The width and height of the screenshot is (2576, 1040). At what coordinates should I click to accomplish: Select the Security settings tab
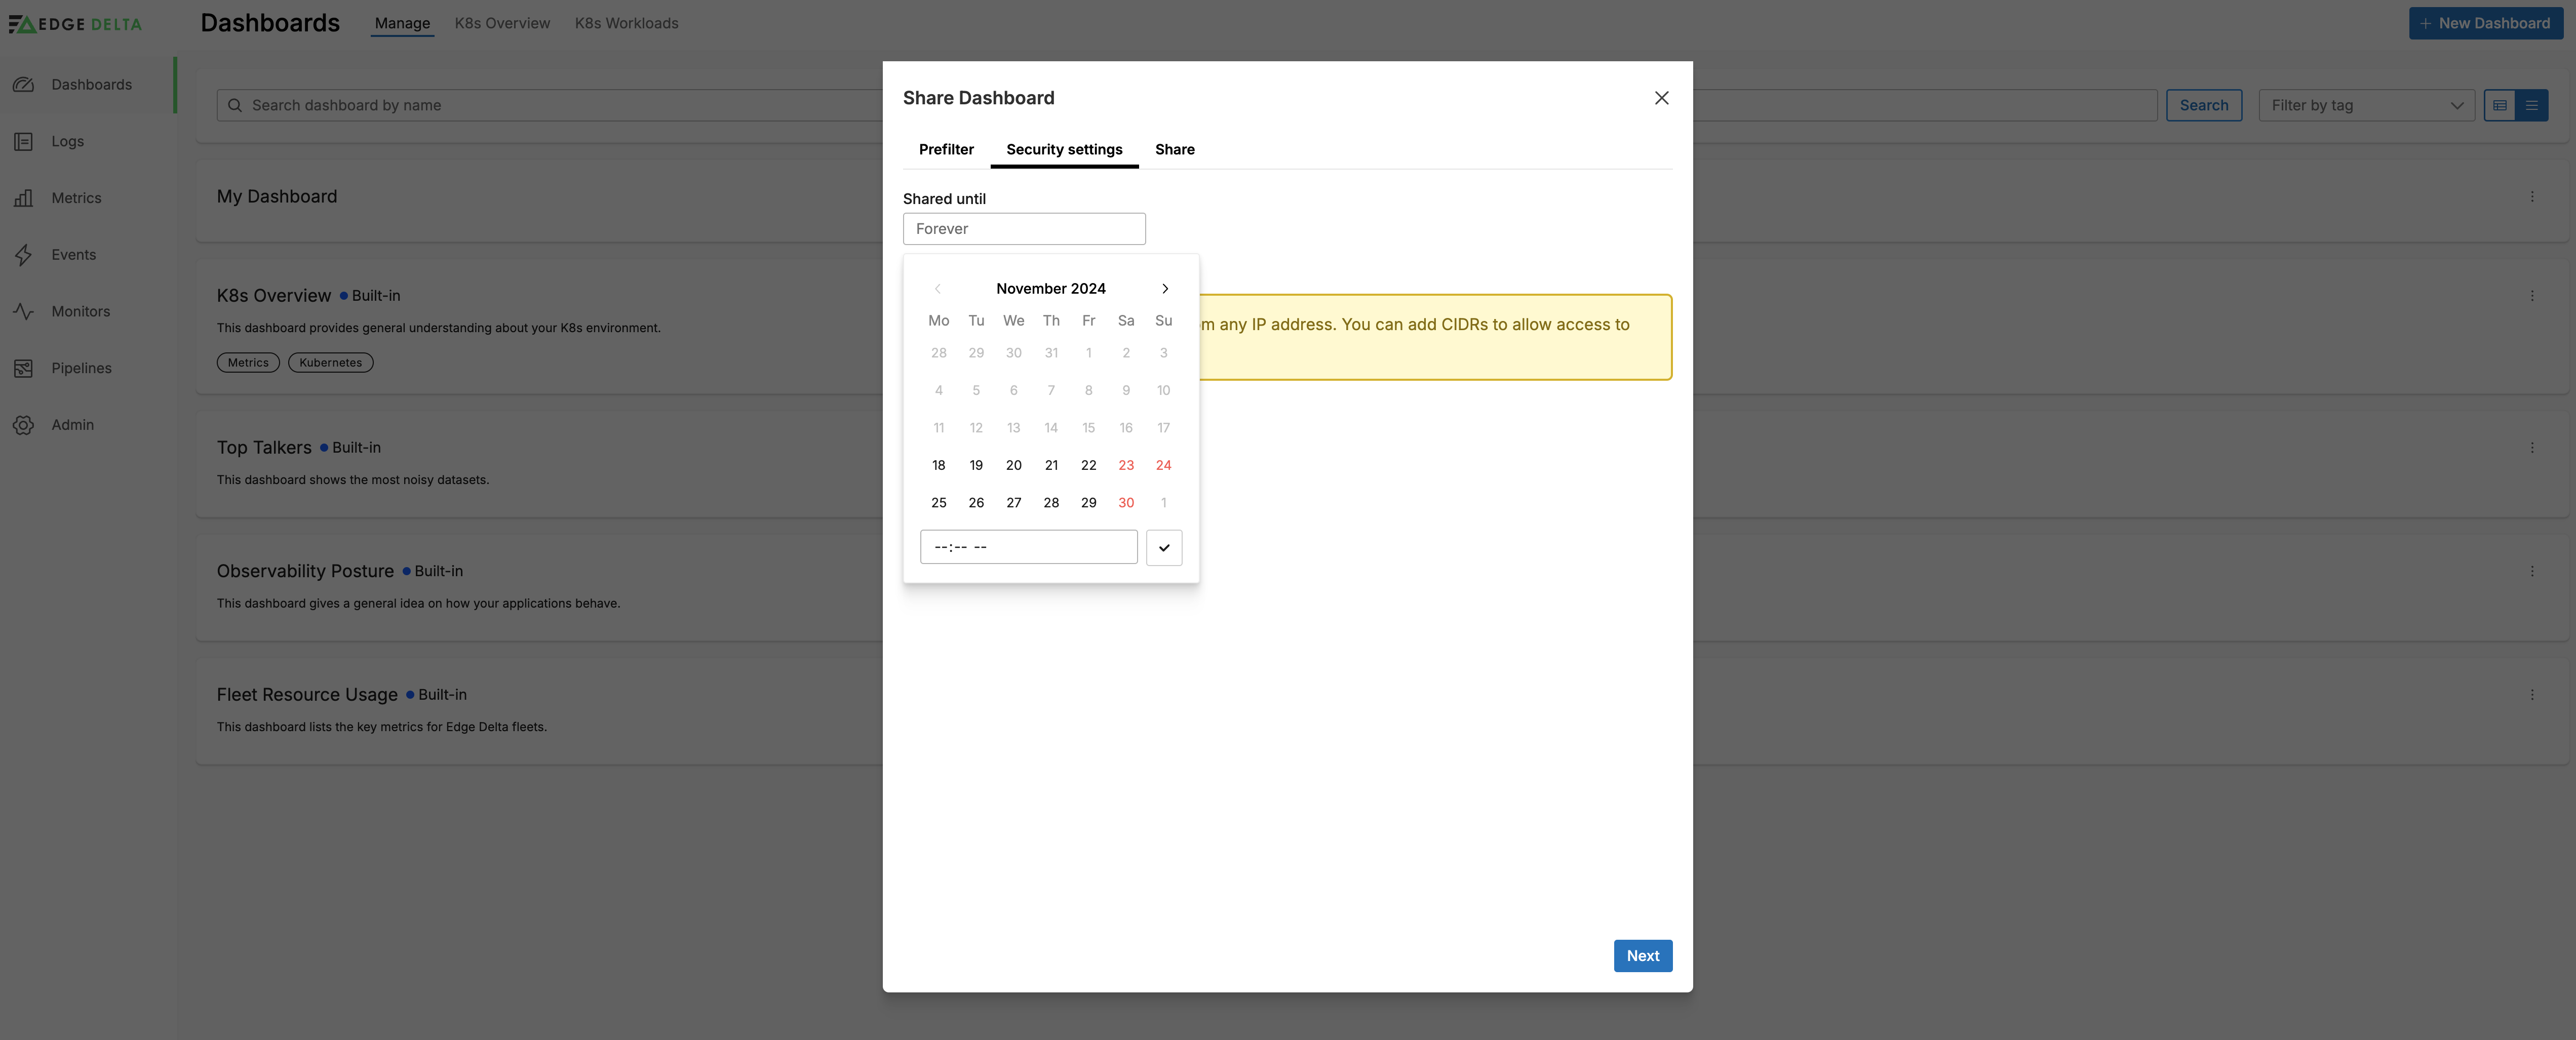tap(1064, 150)
